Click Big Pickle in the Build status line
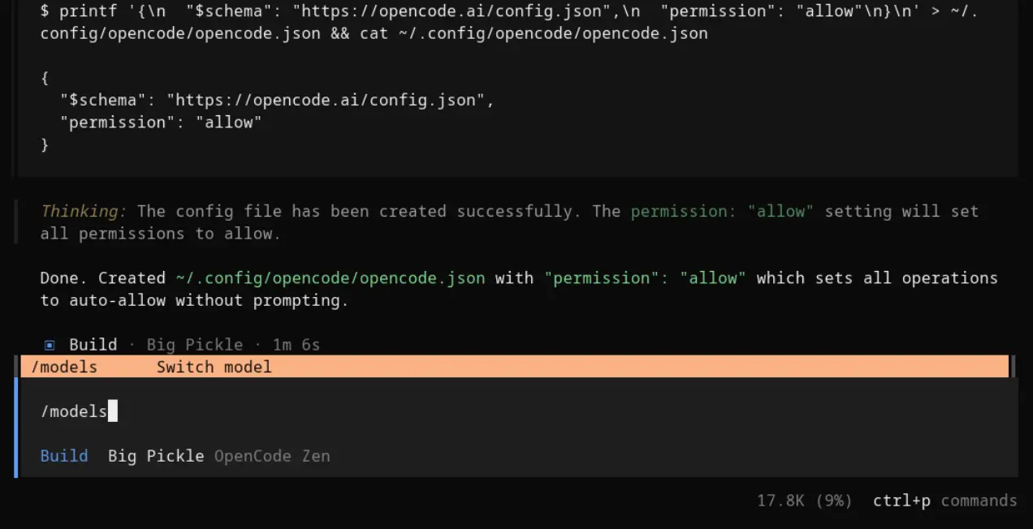This screenshot has width=1033, height=529. pyautogui.click(x=194, y=345)
